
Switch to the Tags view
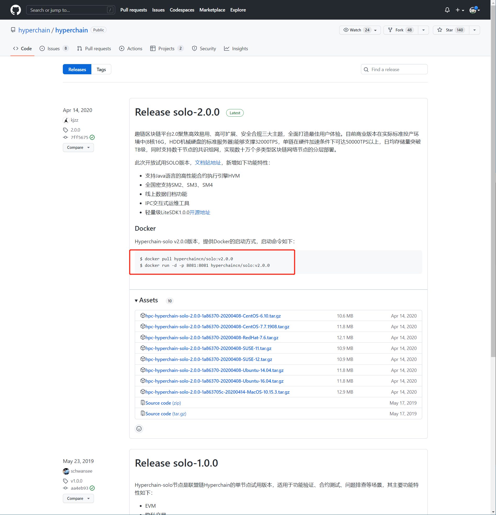tap(101, 69)
